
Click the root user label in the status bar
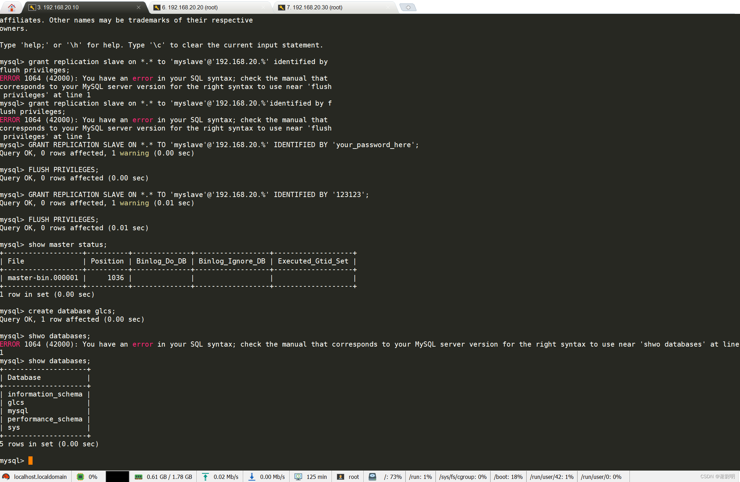(x=354, y=477)
